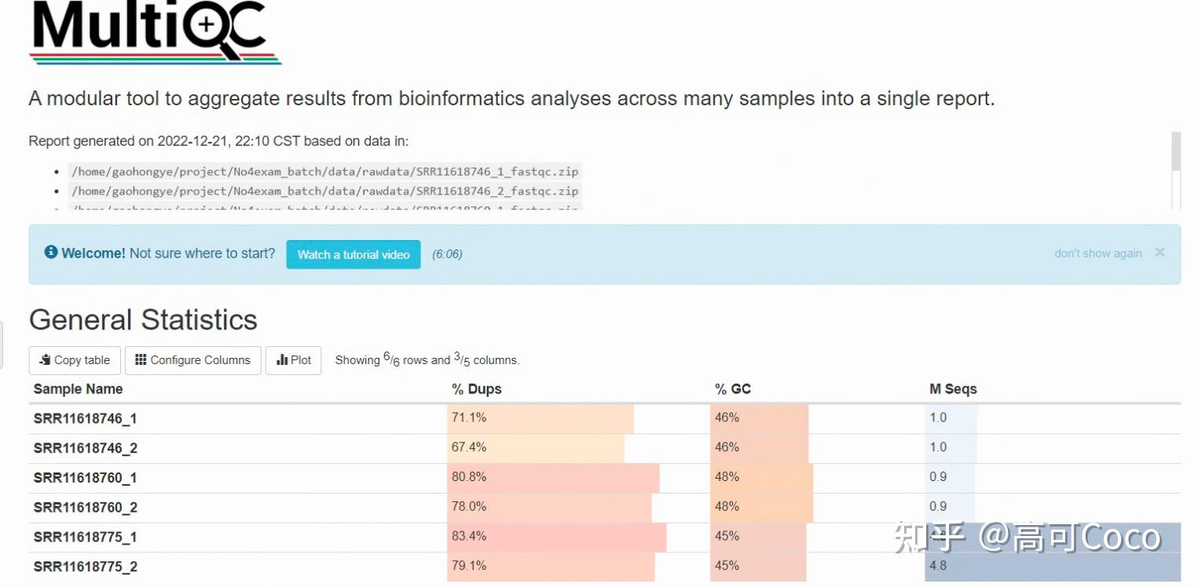This screenshot has width=1194, height=587.
Task: Open Configure Columns dialog
Action: tap(192, 360)
